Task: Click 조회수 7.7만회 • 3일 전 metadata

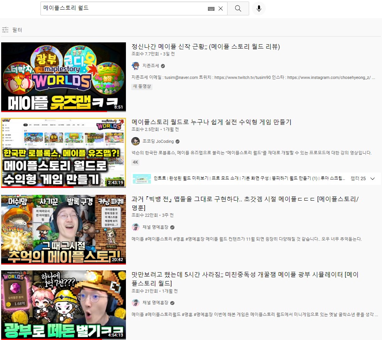Action: click(153, 54)
